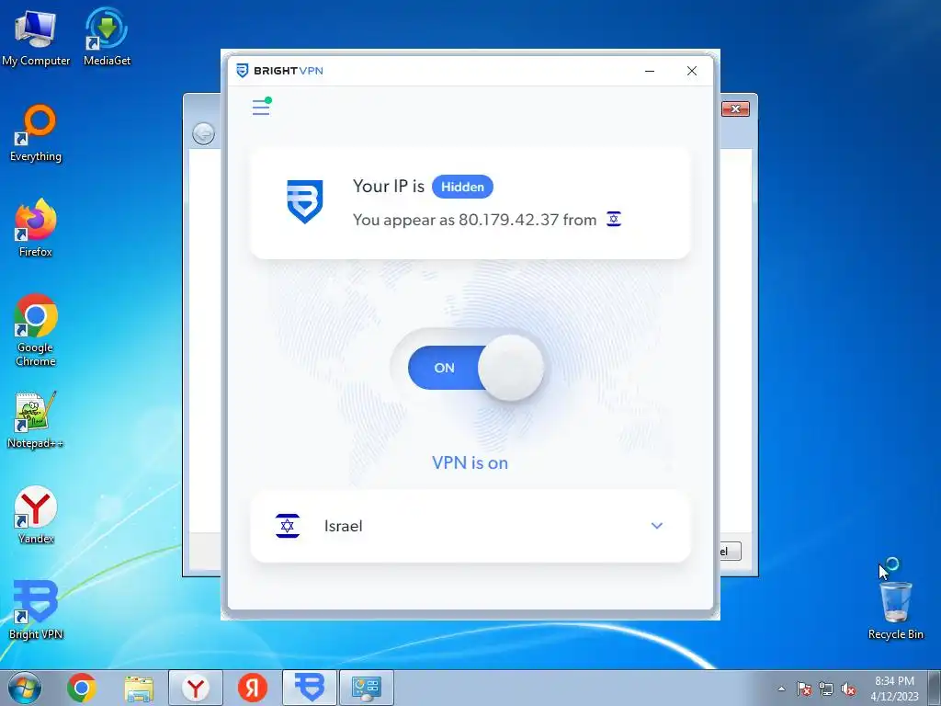Open Firefox desktop shortcut
Screen dimensions: 941x706
click(36, 228)
